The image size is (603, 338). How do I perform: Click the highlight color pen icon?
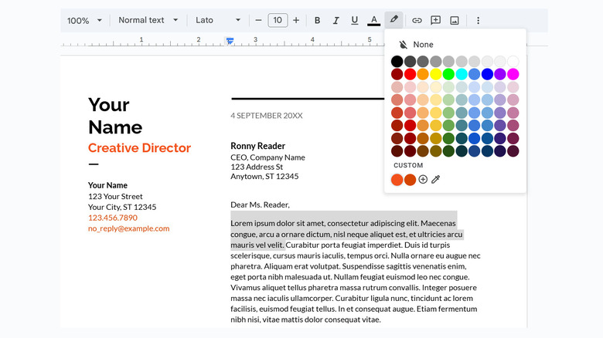pyautogui.click(x=393, y=20)
